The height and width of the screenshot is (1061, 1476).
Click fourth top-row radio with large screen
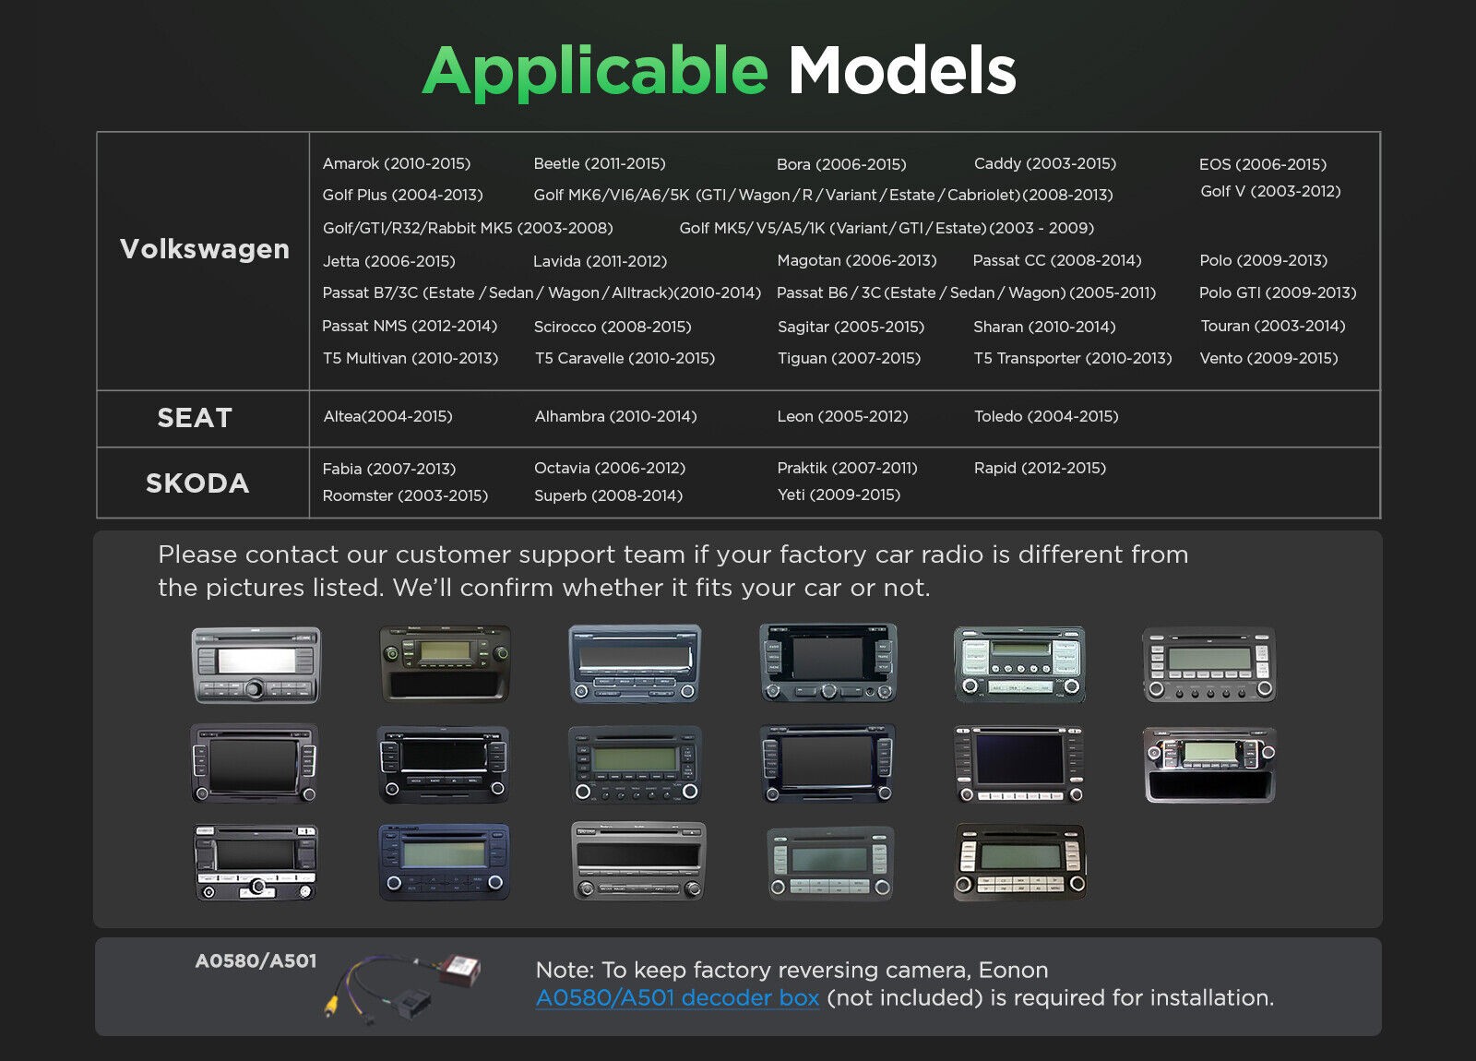827,663
